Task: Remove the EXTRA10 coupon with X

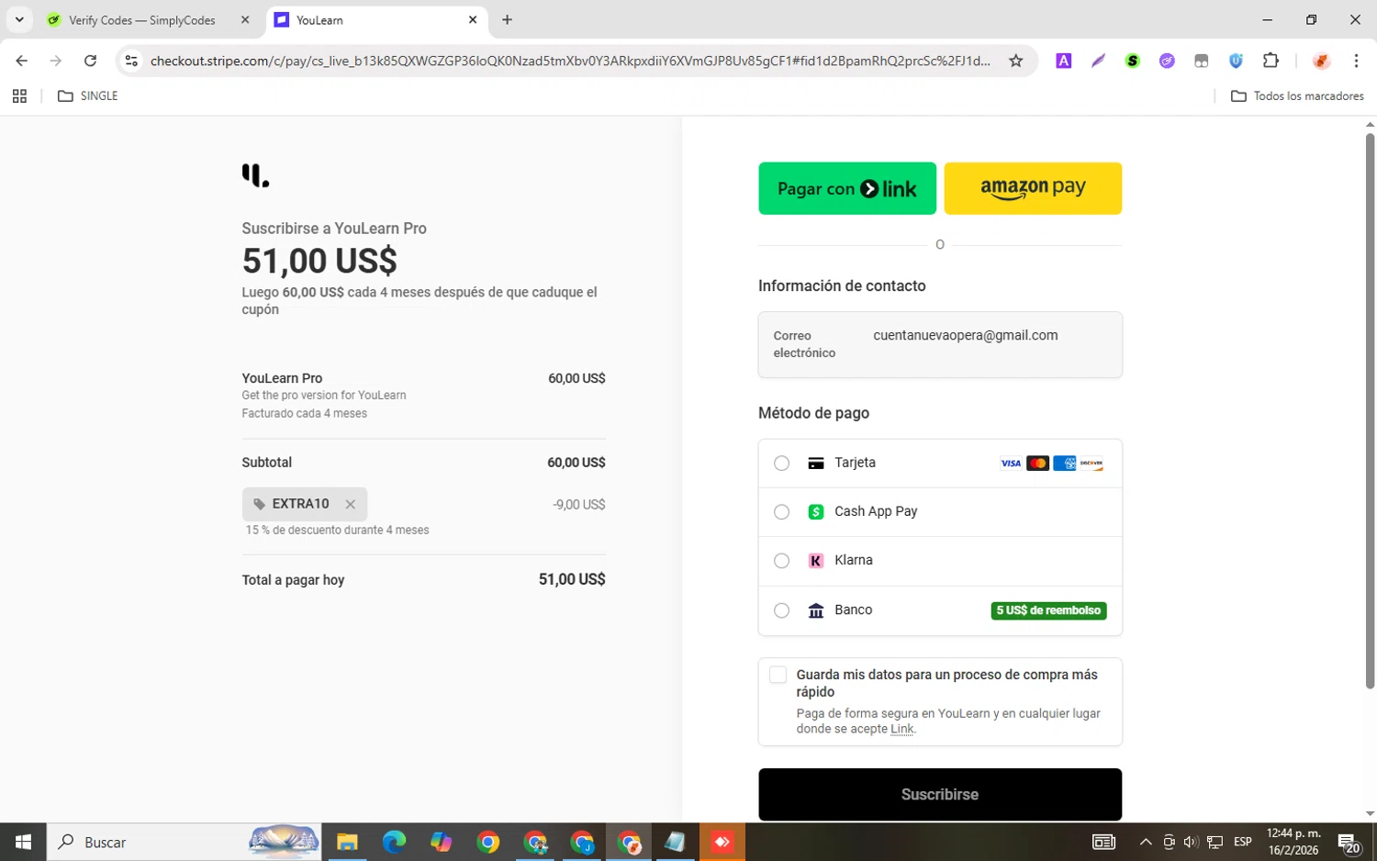Action: (x=350, y=504)
